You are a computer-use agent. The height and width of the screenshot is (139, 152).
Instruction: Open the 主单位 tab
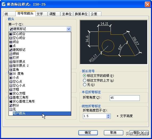point(67,14)
